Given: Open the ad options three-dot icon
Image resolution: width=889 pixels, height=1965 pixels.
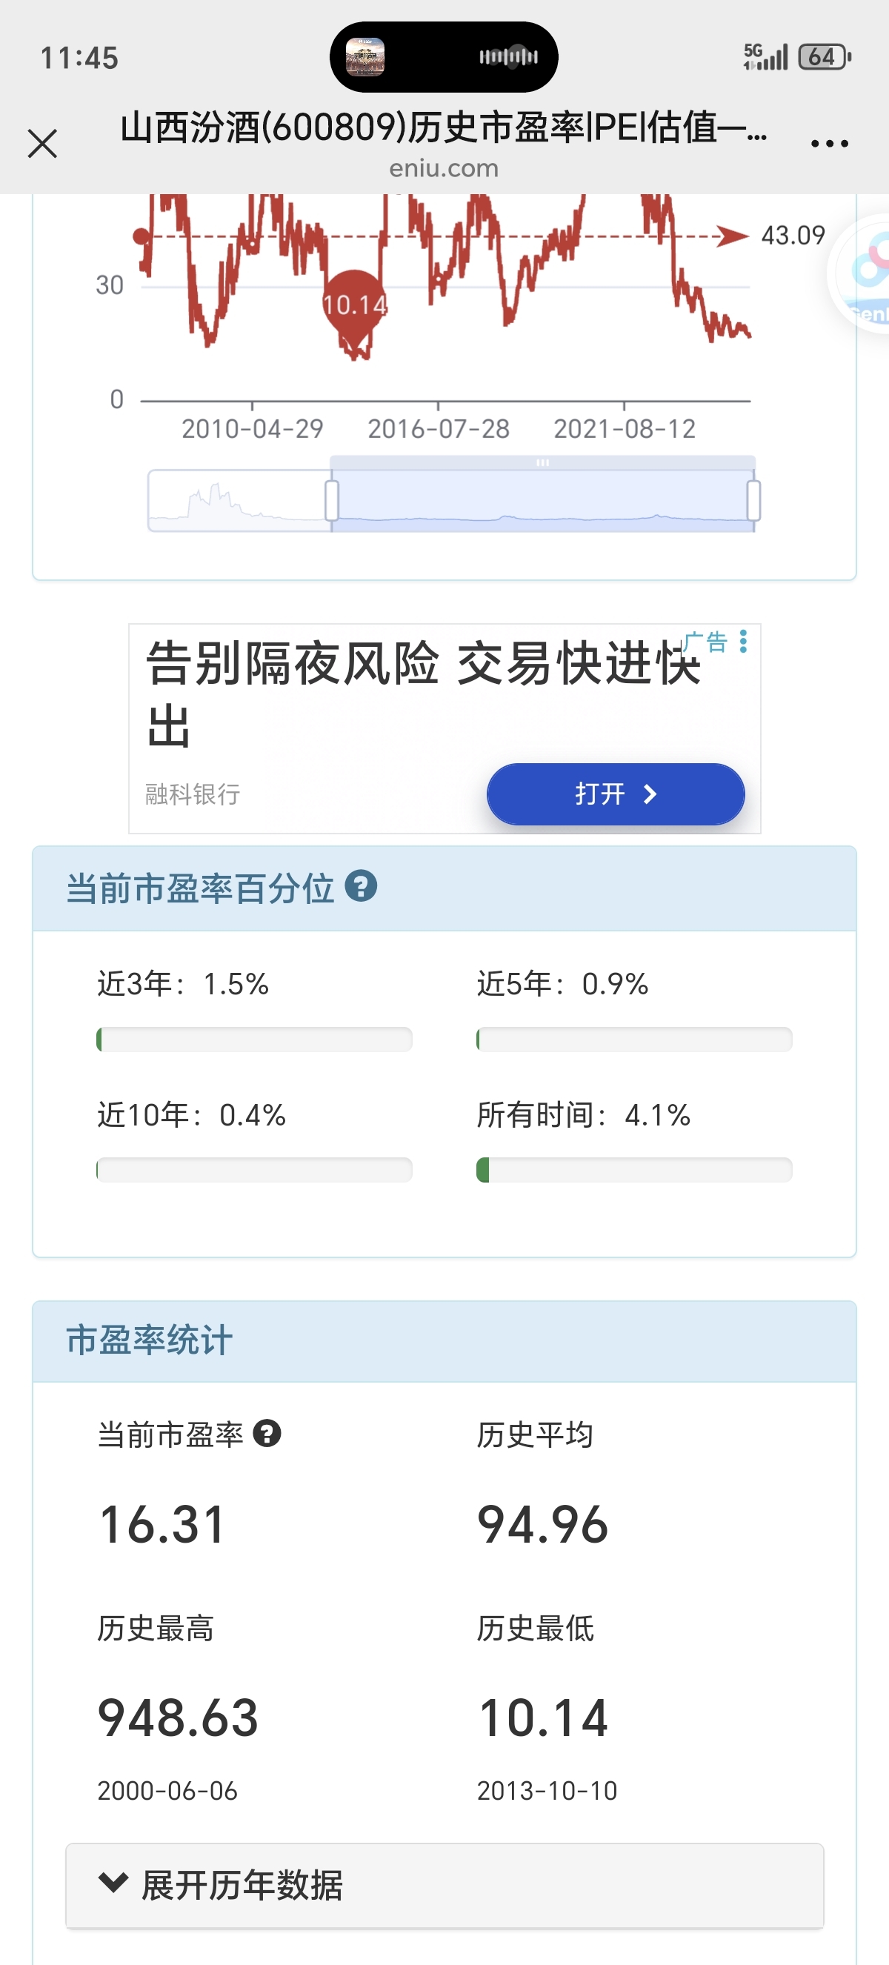Looking at the screenshot, I should coord(743,641).
